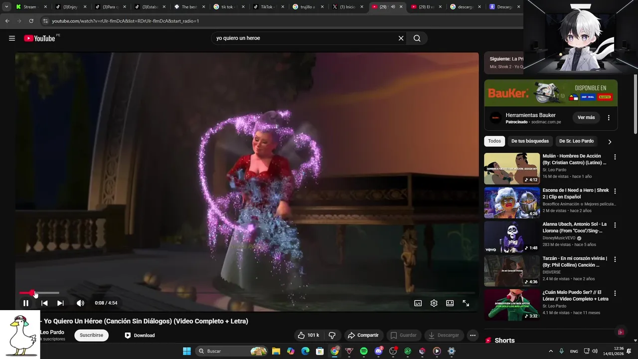Image resolution: width=638 pixels, height=359 pixels.
Task: Open options for the Mulán video
Action: click(615, 157)
